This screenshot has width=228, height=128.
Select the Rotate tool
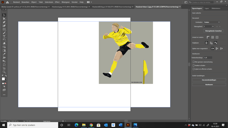[4, 40]
